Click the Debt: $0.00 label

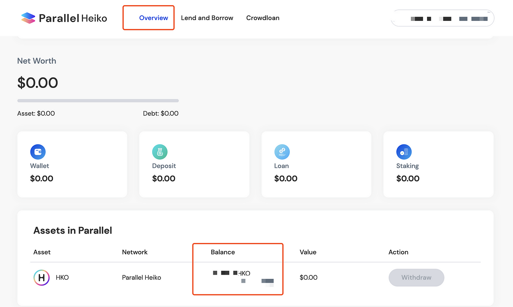(161, 114)
